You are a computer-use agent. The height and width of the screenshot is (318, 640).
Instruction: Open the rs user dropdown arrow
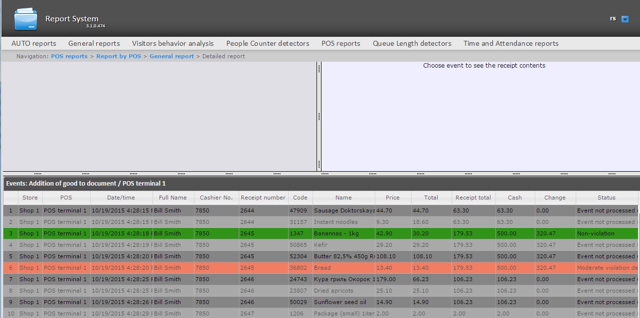point(625,19)
